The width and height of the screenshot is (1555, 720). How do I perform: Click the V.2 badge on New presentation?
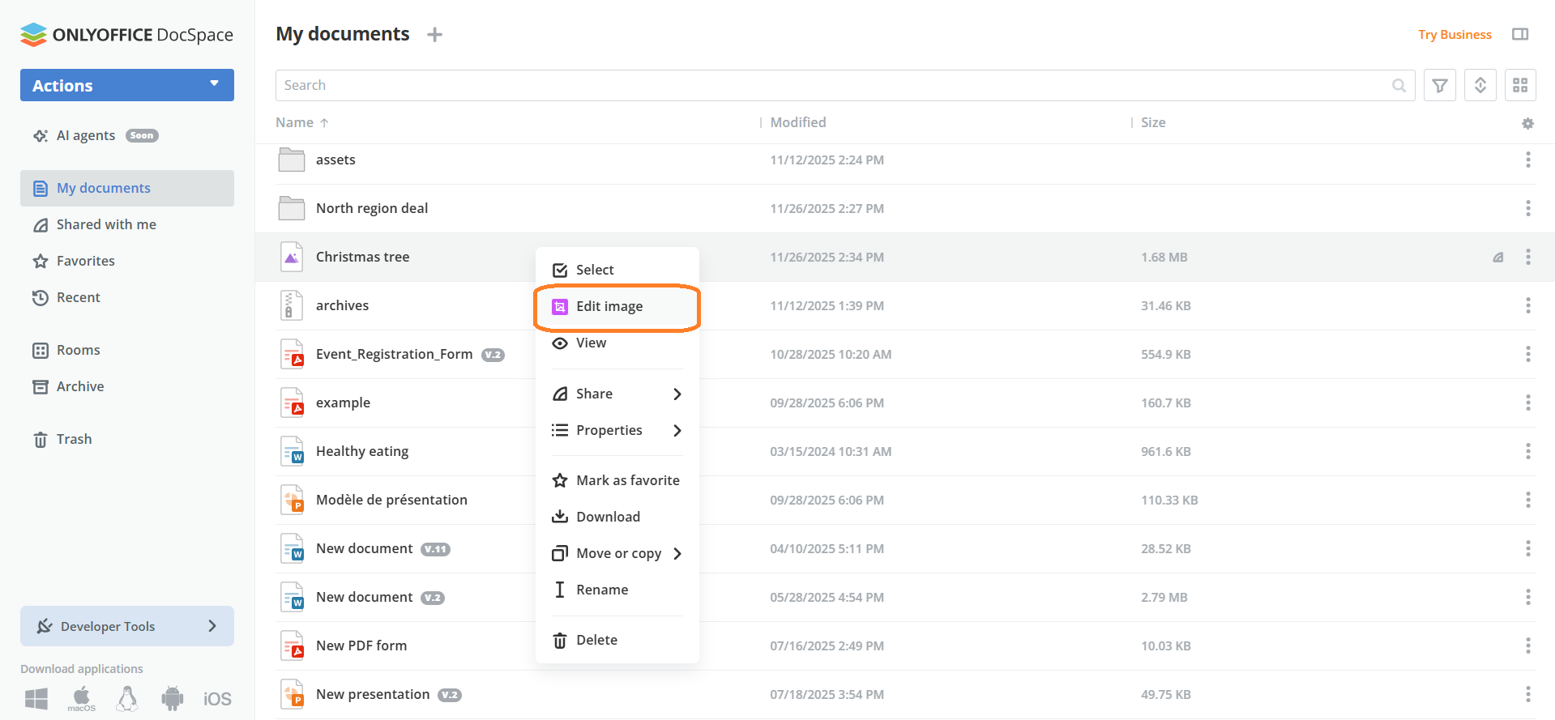point(450,695)
